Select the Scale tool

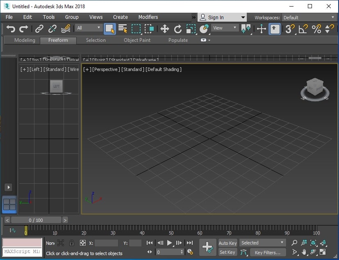coord(191,29)
